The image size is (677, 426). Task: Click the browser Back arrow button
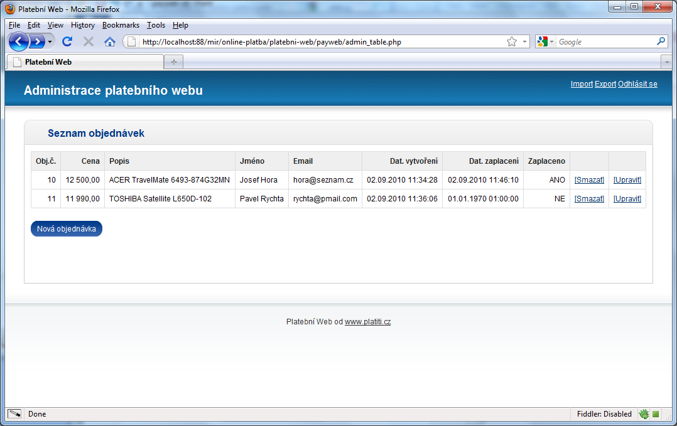(18, 42)
